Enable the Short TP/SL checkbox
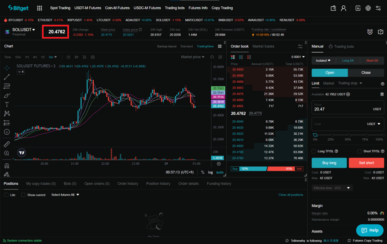Screen dimensions: 387x244 click(359, 151)
